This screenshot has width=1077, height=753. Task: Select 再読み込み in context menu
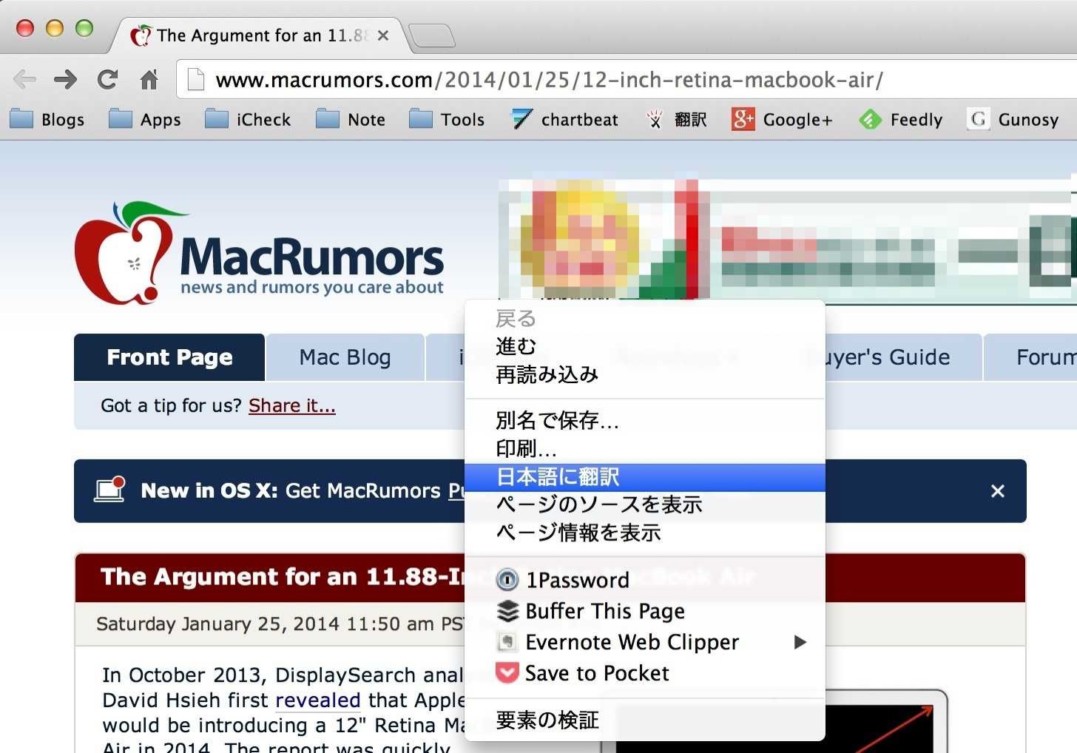tap(644, 374)
